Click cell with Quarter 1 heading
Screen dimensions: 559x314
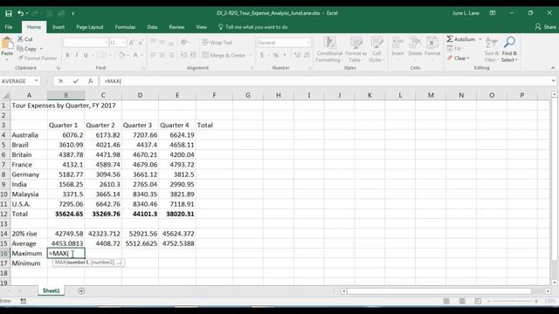click(x=66, y=126)
